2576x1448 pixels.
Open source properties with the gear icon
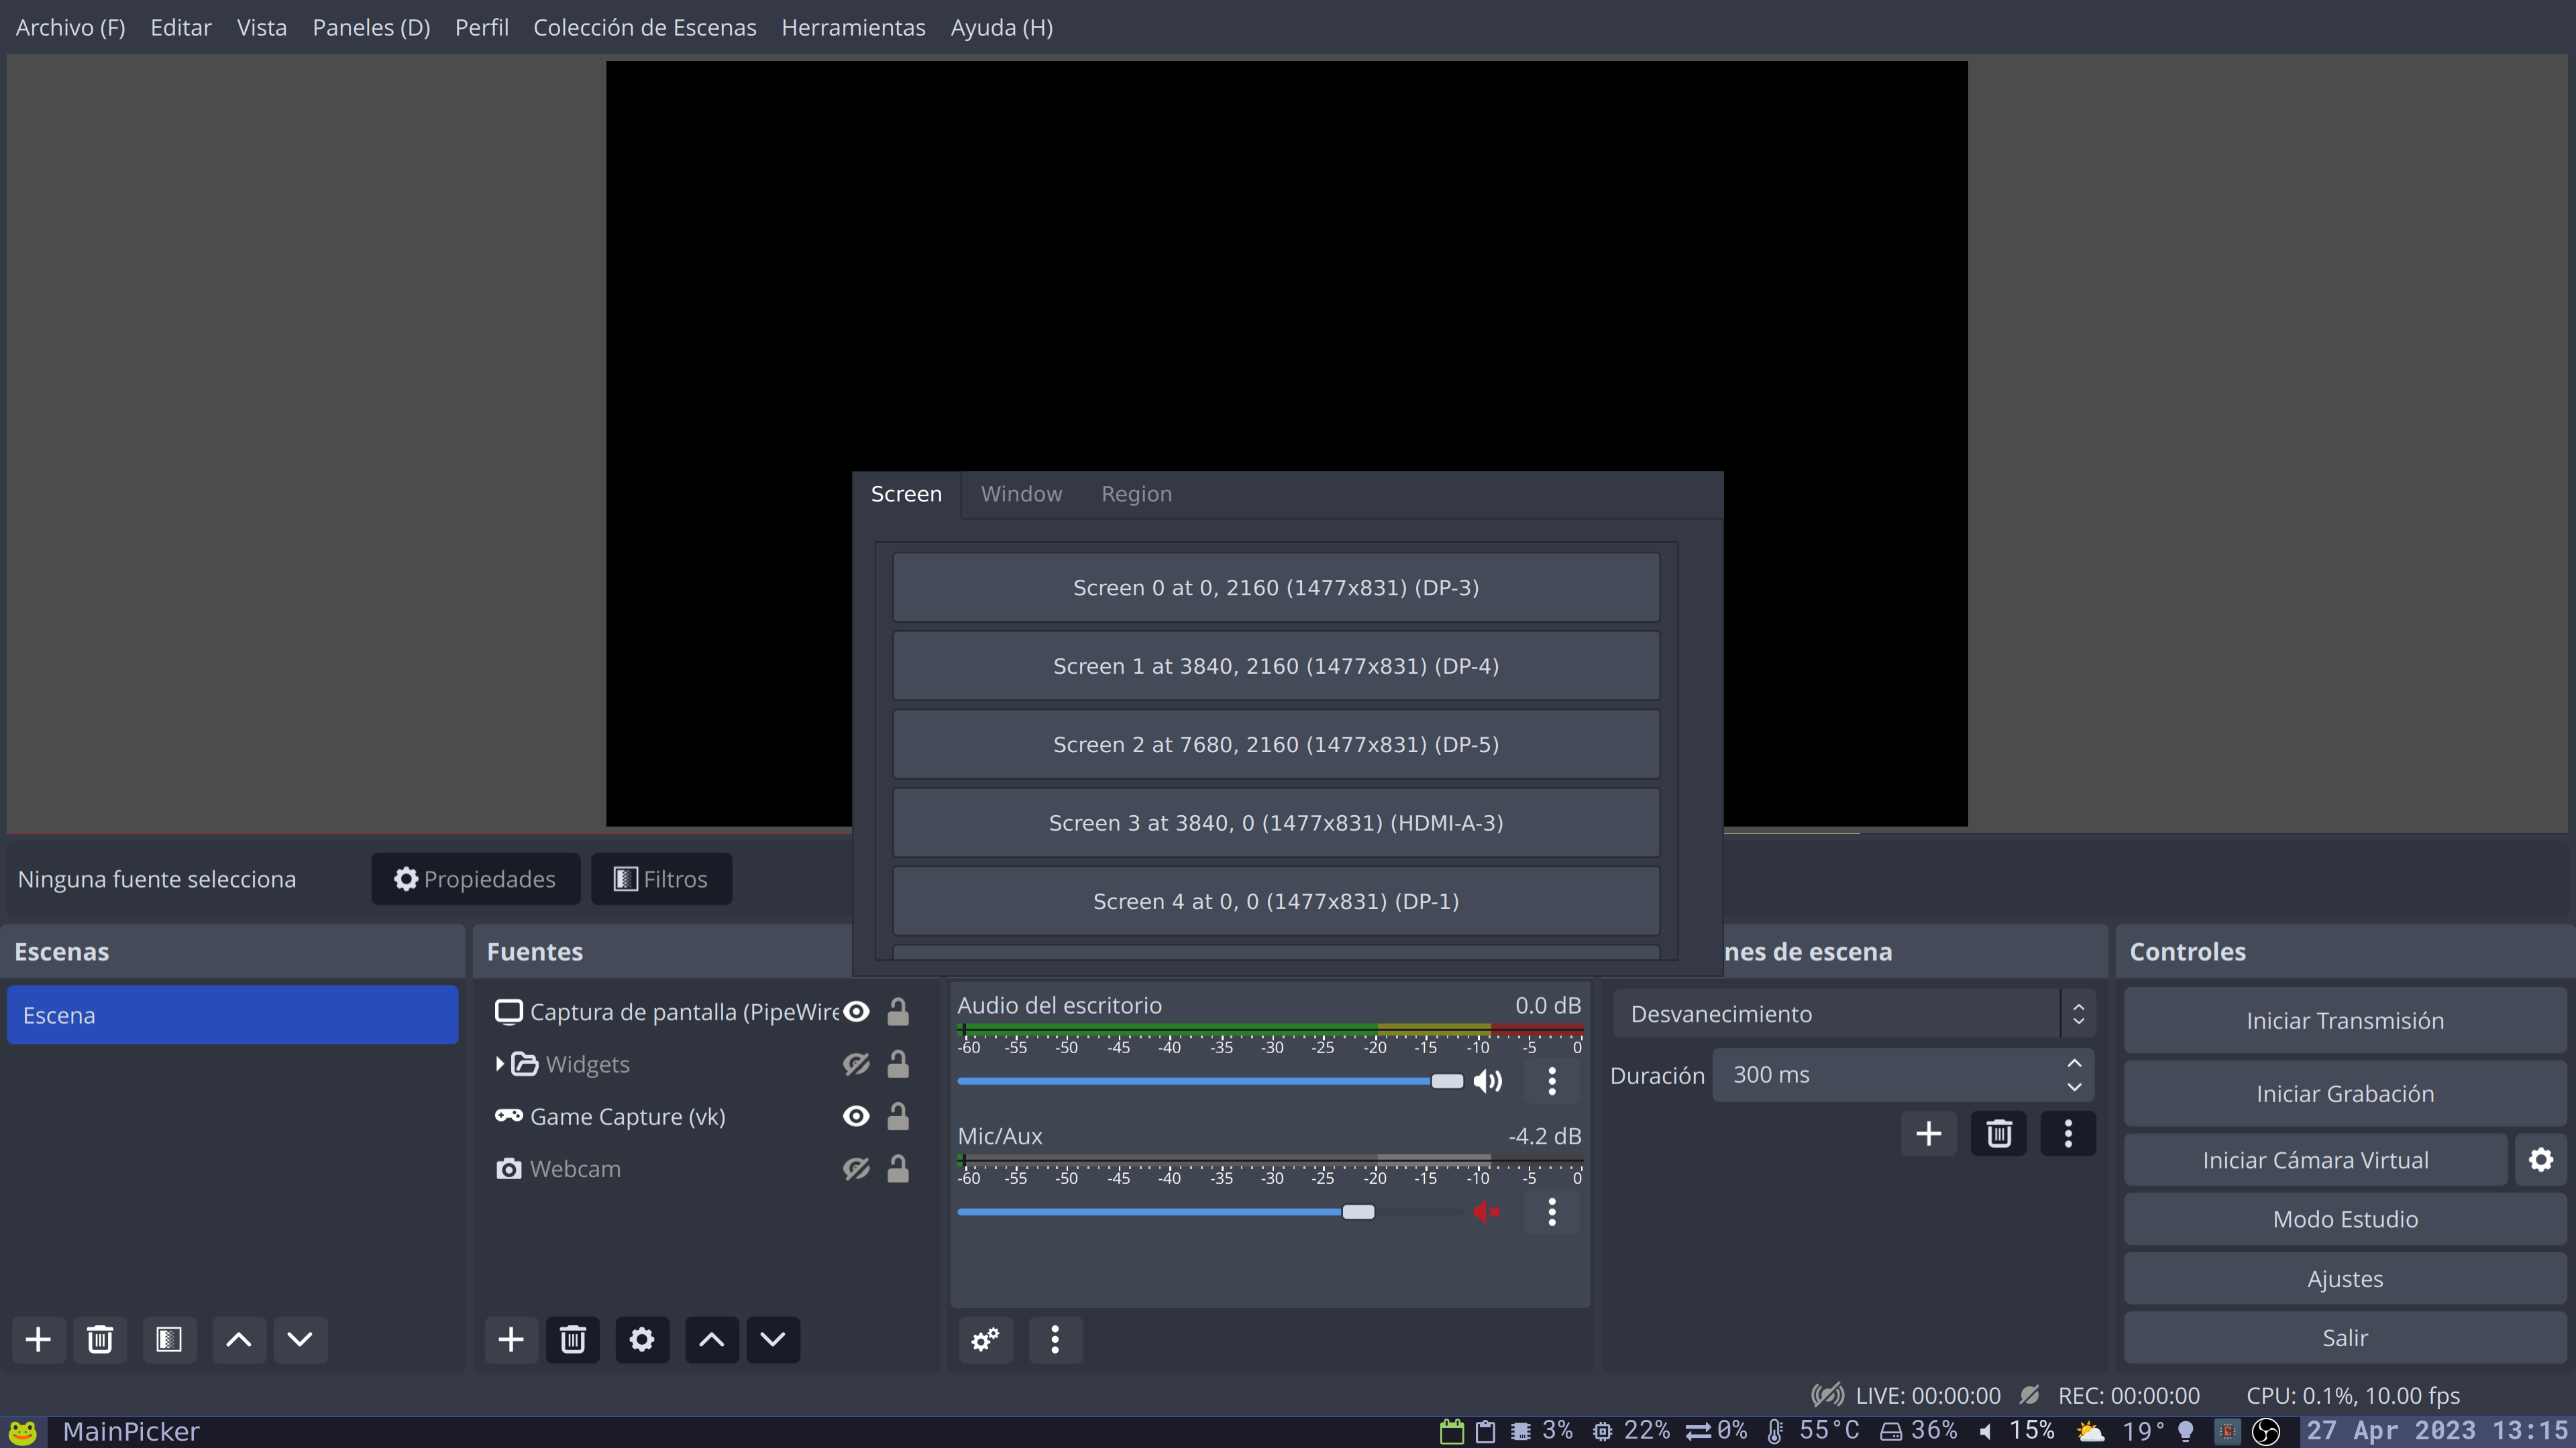coord(641,1339)
